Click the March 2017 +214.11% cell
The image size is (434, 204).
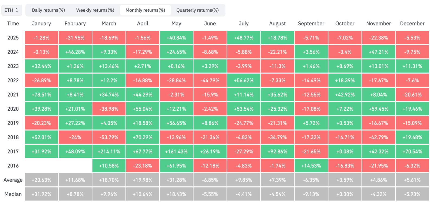109,152
